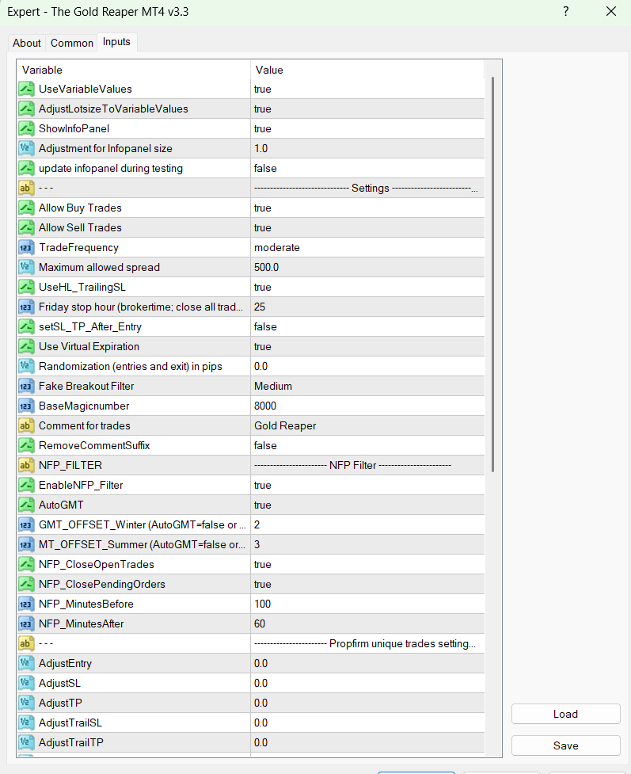This screenshot has height=774, width=631.
Task: Click the BaseMagicnumber value 8000
Action: point(265,406)
